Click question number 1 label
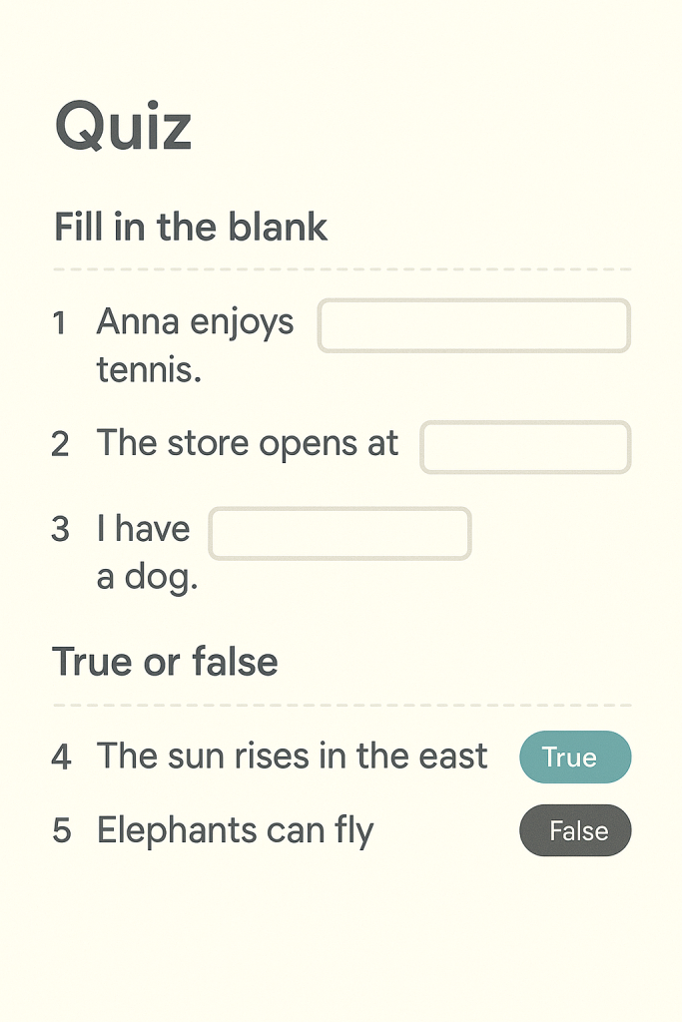 60,323
